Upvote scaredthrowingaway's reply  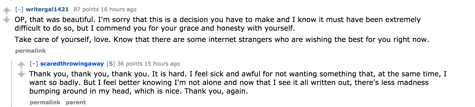[x=21, y=65]
